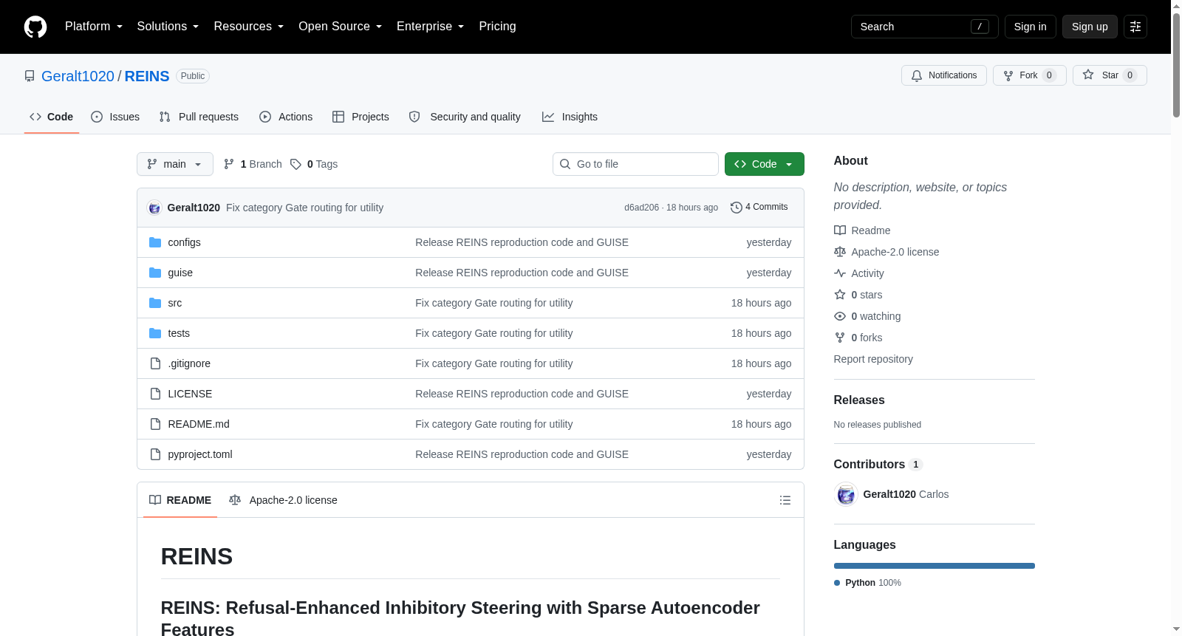Click the license scale icon in About
This screenshot has width=1182, height=636.
[840, 252]
